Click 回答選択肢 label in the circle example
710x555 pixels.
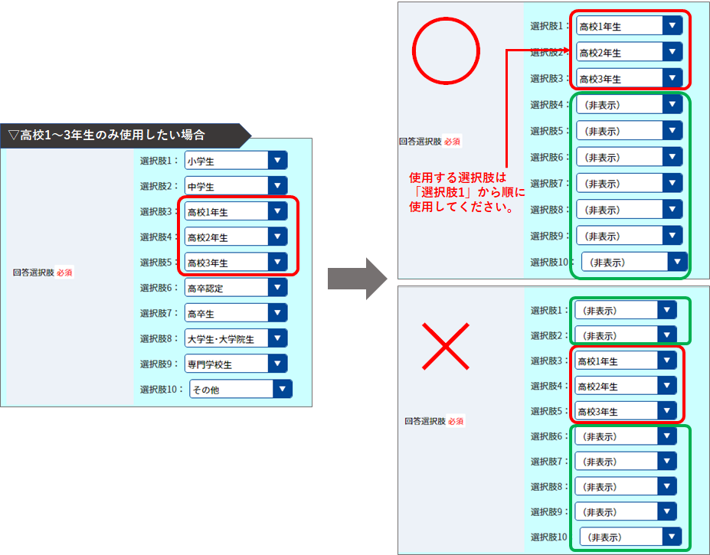(420, 142)
